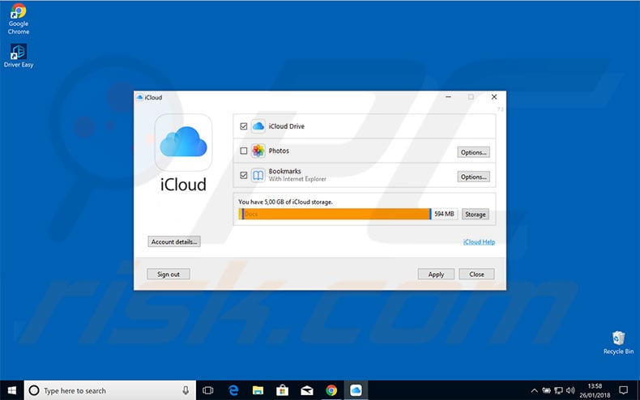
Task: Open the Recycle Bin icon
Action: (618, 343)
